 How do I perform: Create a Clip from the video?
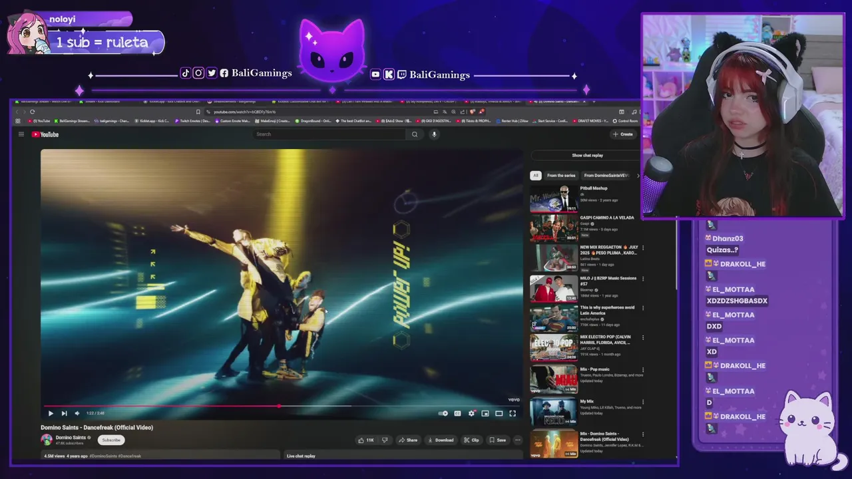pyautogui.click(x=471, y=440)
